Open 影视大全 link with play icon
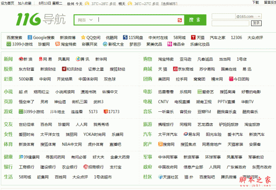The height and width of the screenshot is (190, 276). pyautogui.click(x=113, y=44)
